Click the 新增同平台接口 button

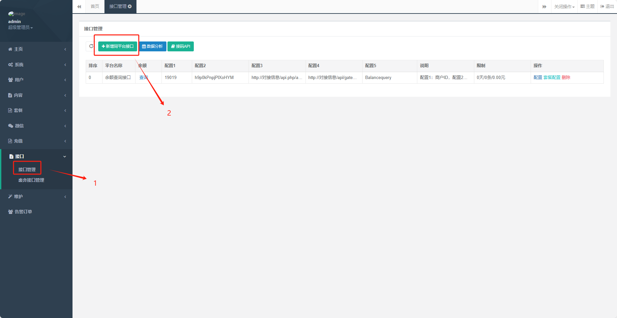(x=118, y=46)
